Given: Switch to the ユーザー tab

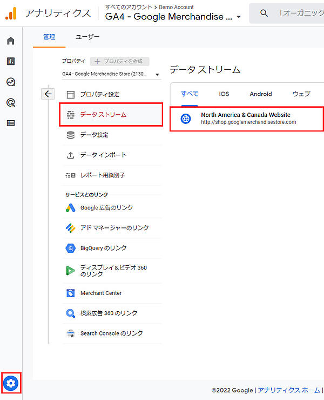Looking at the screenshot, I should 87,37.
